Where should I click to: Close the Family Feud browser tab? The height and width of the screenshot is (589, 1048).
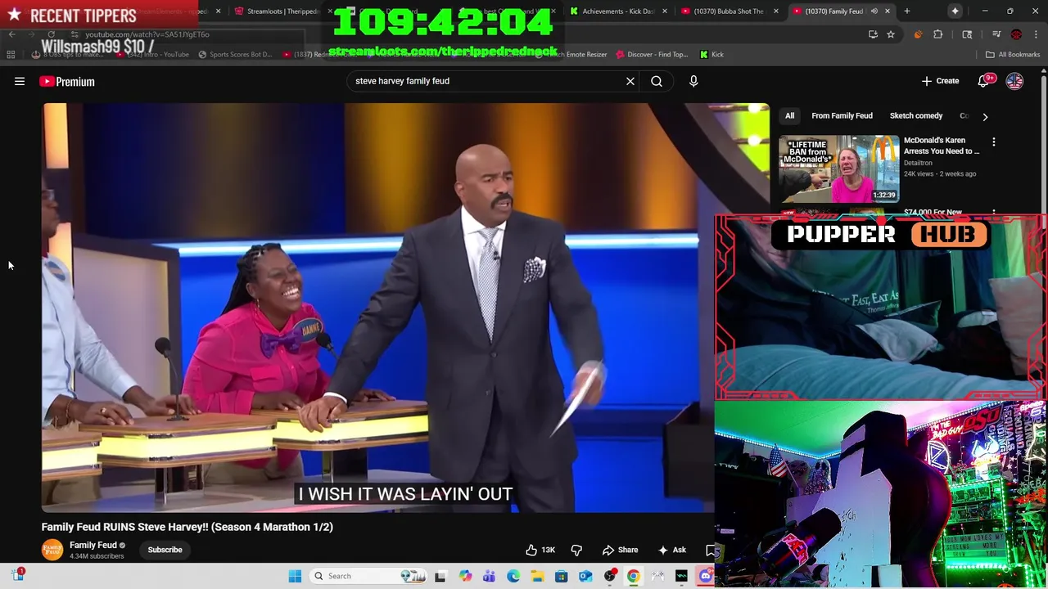tap(888, 11)
